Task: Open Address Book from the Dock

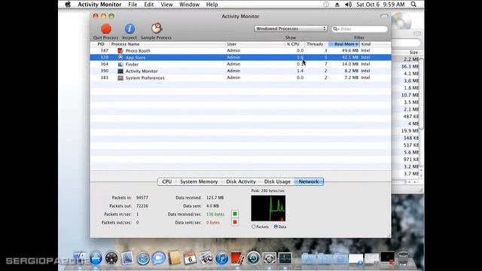Action: pyautogui.click(x=174, y=258)
